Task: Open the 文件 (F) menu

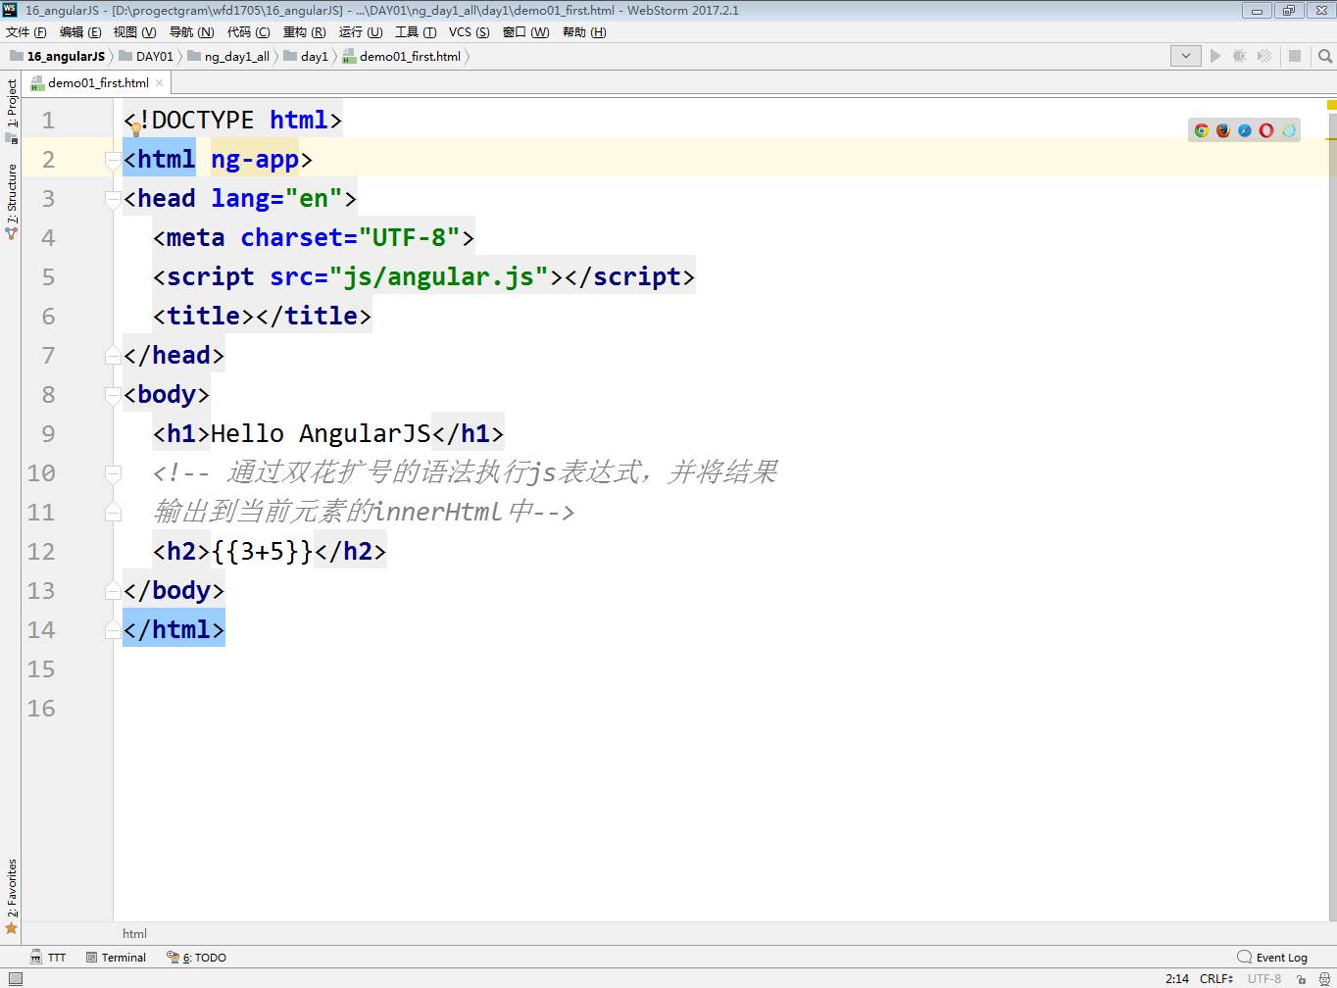Action: pos(26,32)
